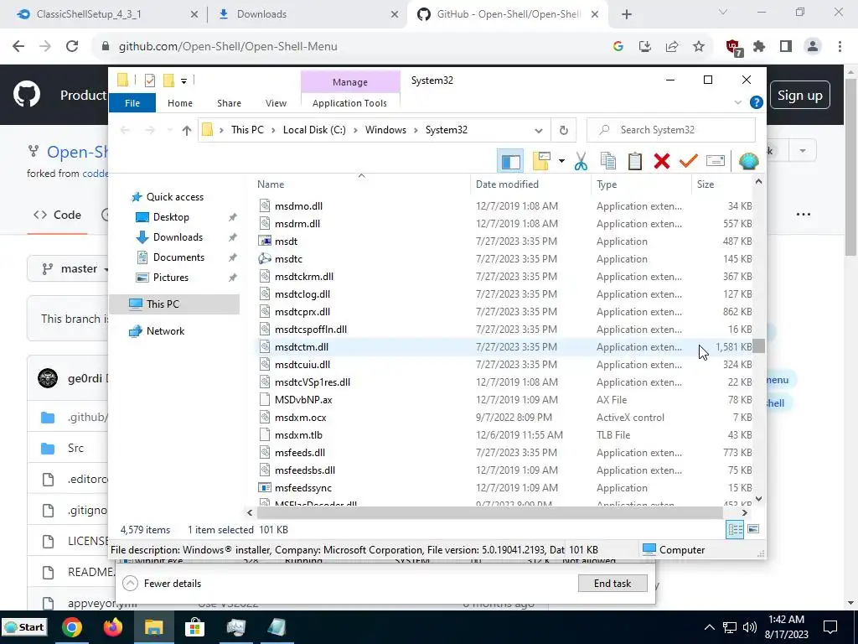858x644 pixels.
Task: Open address bar history dropdown
Action: (x=539, y=130)
